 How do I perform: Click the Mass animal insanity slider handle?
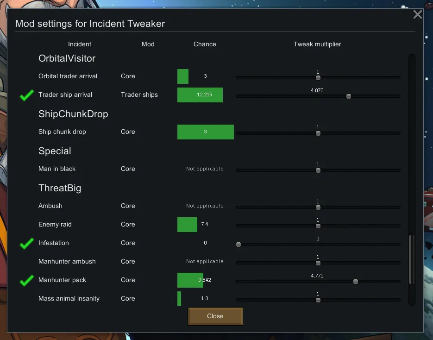coord(318,300)
